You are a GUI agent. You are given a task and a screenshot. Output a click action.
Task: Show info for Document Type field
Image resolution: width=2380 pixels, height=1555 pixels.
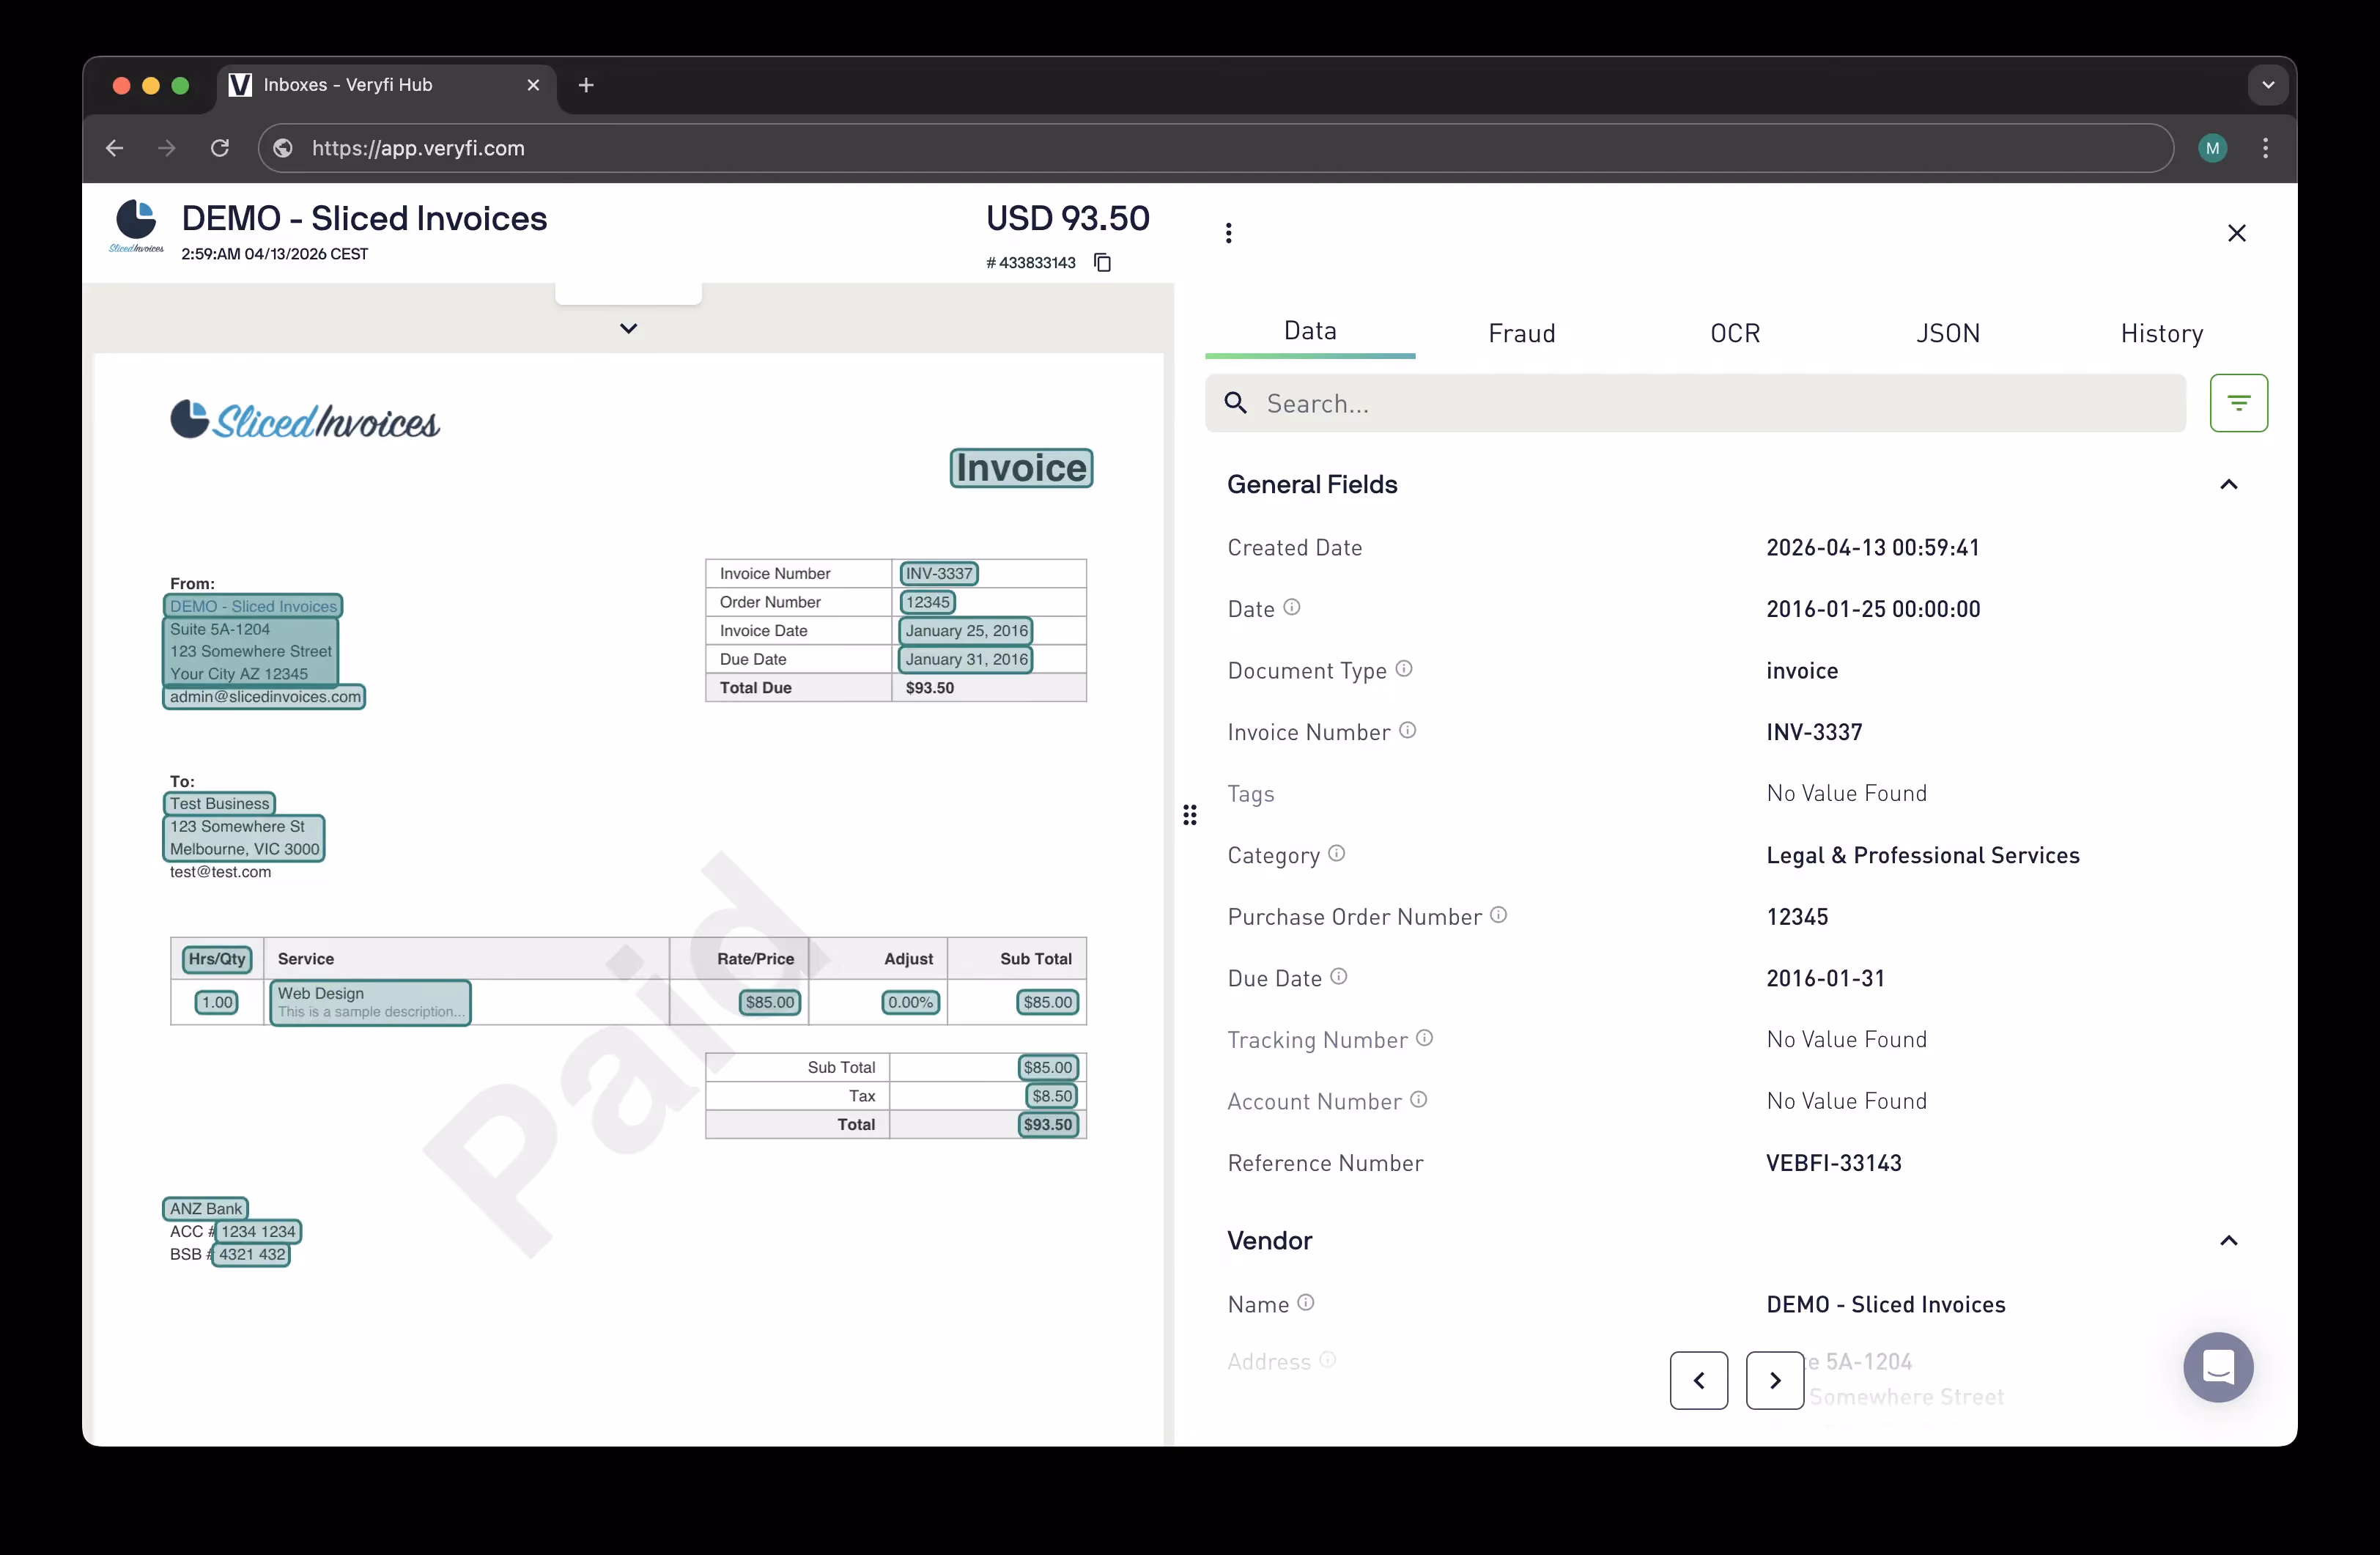click(1404, 668)
